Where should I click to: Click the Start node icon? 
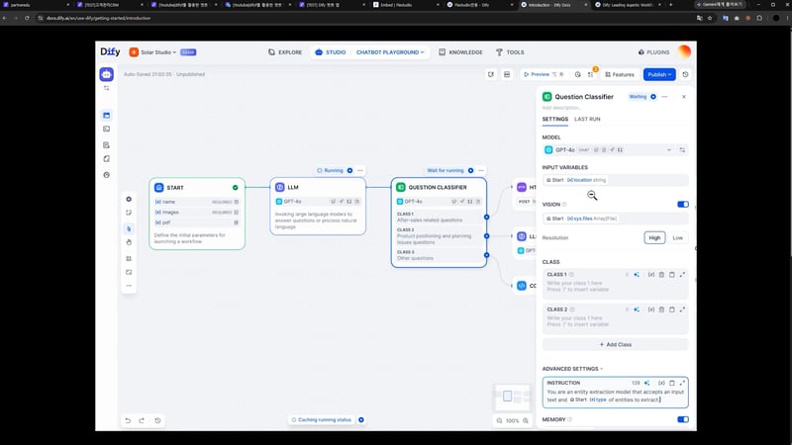coord(159,187)
